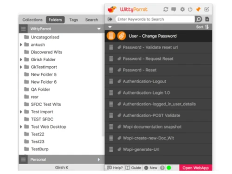Image resolution: width=232 pixels, height=174 pixels.
Task: Select the Test23 folder
Action: click(x=38, y=142)
